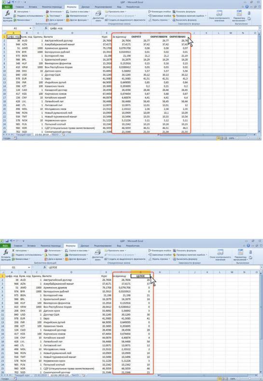This screenshot has width=263, height=381.
Task: Open Lookup and Reference functions in top window
Action: tap(78, 12)
